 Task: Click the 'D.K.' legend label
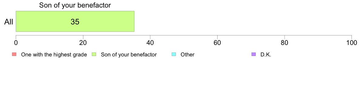tap(266, 55)
